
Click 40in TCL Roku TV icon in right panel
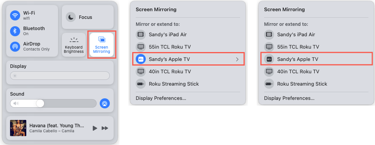tap(269, 72)
